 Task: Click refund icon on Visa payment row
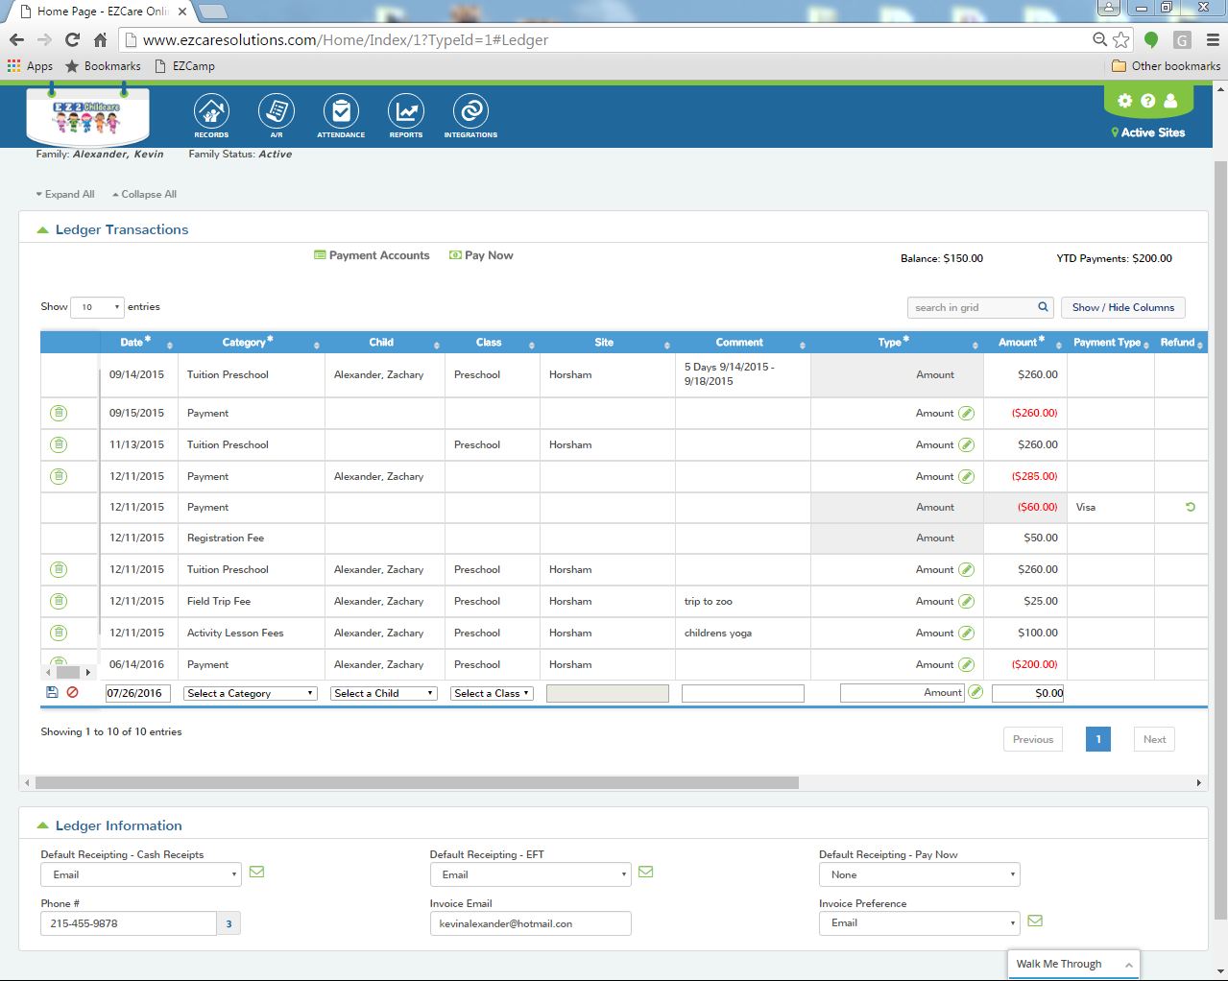pos(1191,507)
